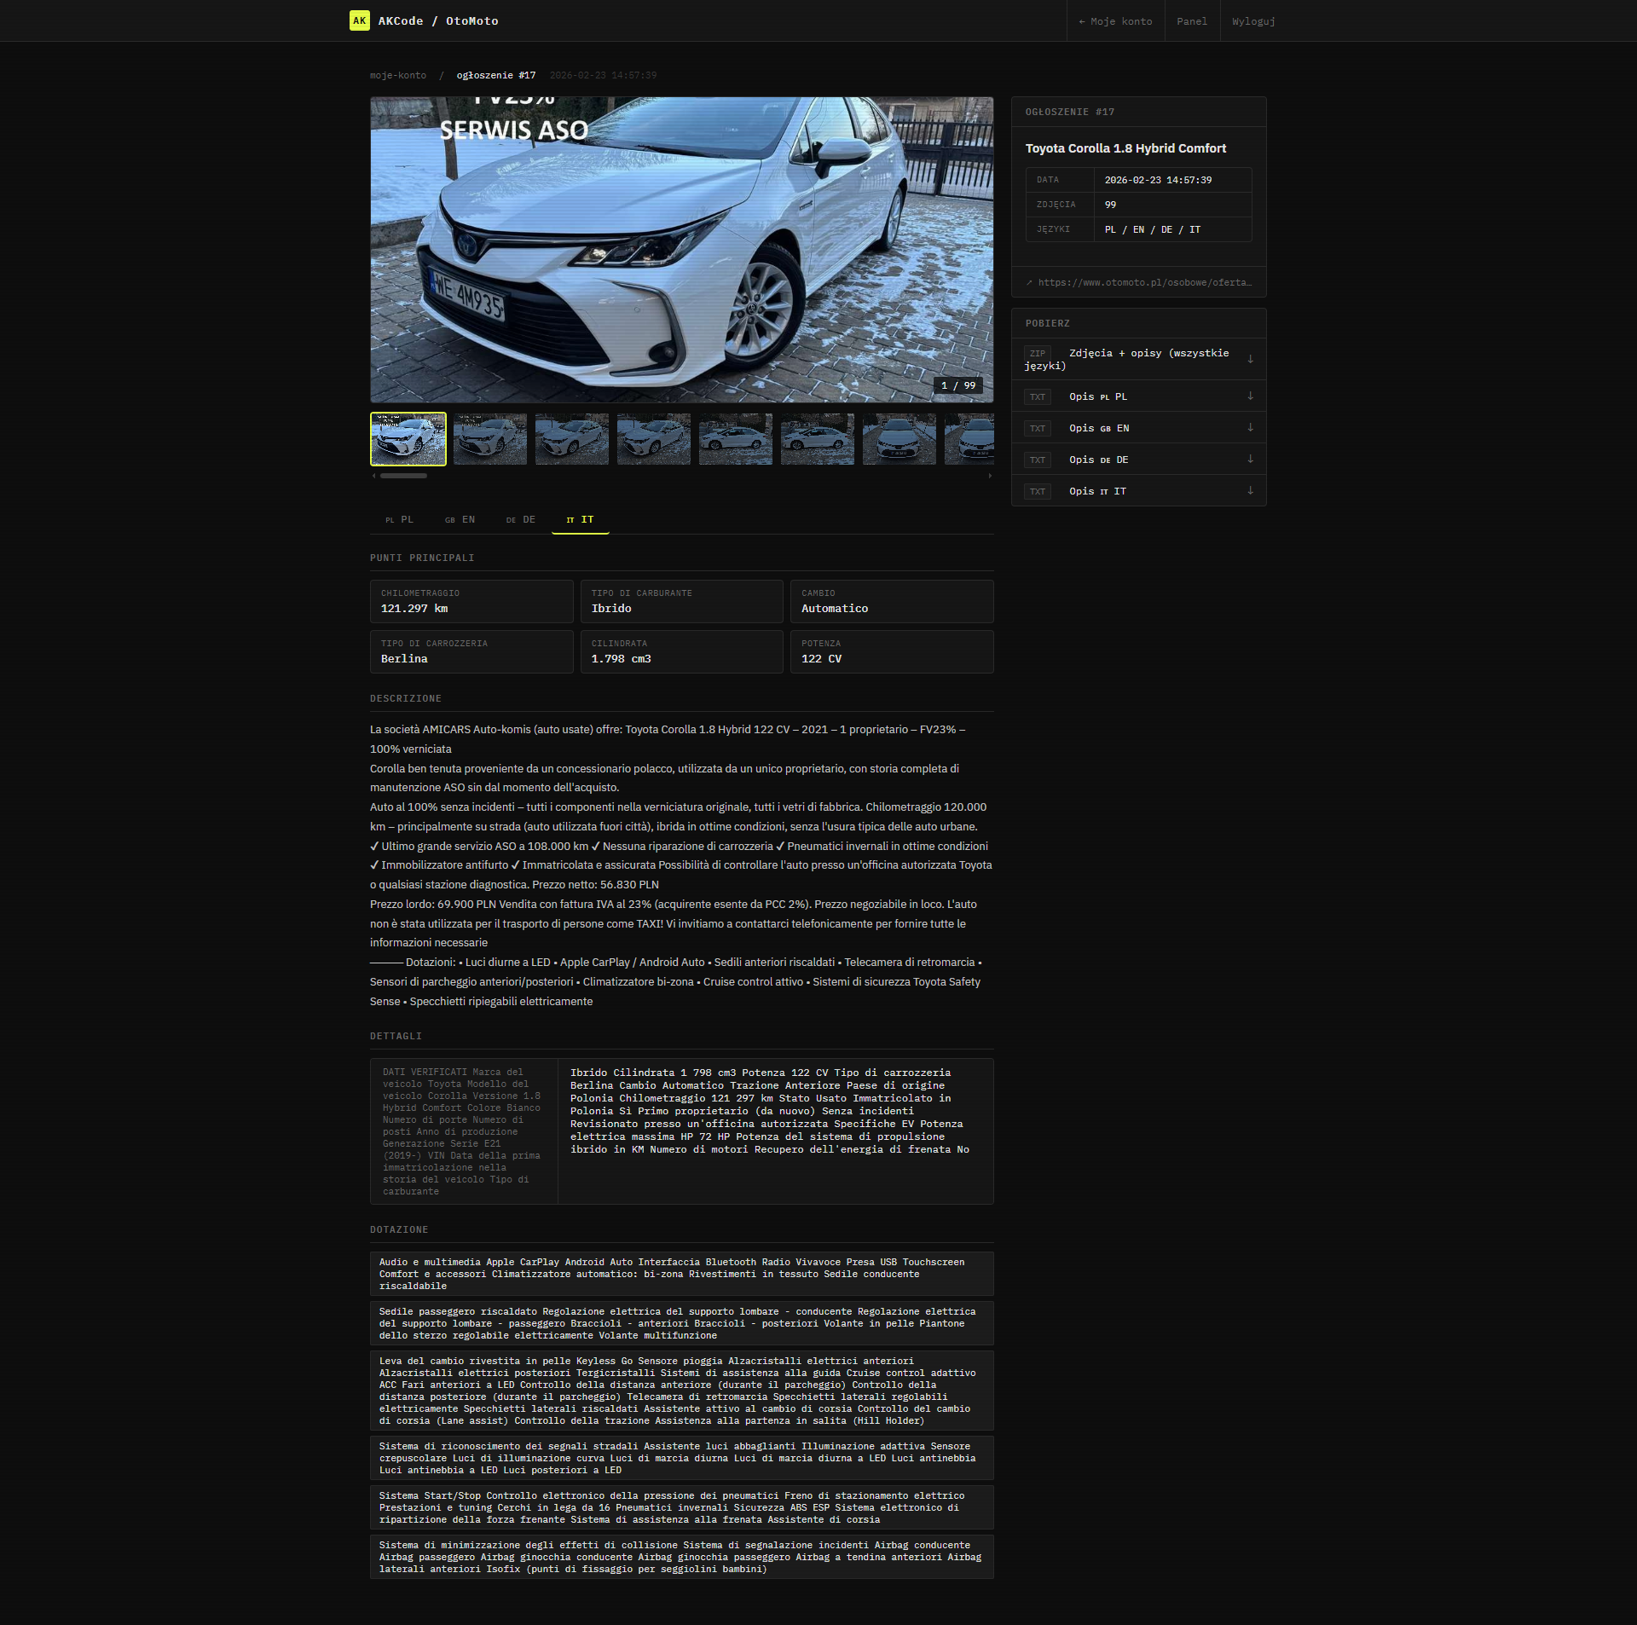Go back to Moje konto
Screen dimensions: 1637x1625
(x=1115, y=21)
